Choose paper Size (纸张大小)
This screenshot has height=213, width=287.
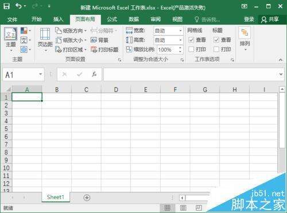point(71,40)
